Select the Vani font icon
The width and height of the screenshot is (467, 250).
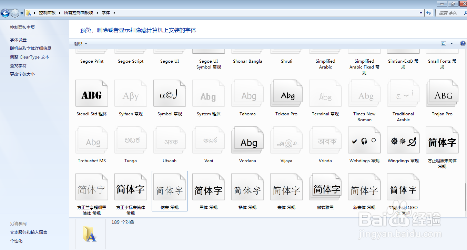coord(209,140)
